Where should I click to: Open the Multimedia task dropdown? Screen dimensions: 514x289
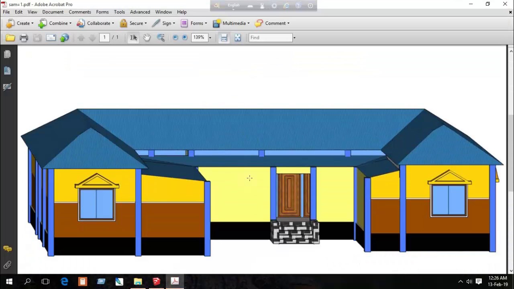point(231,23)
